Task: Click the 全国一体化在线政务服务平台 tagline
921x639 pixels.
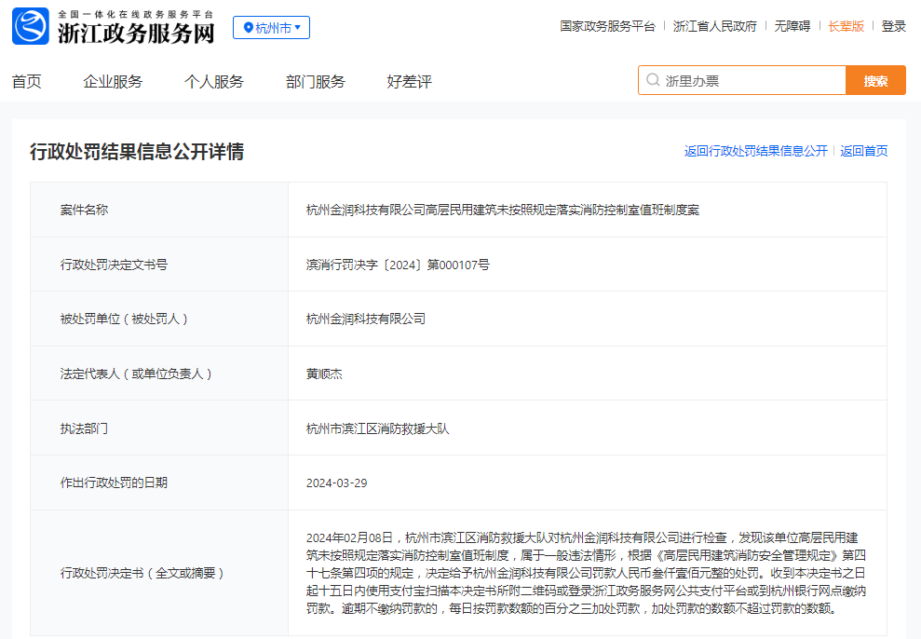Action: coord(136,14)
